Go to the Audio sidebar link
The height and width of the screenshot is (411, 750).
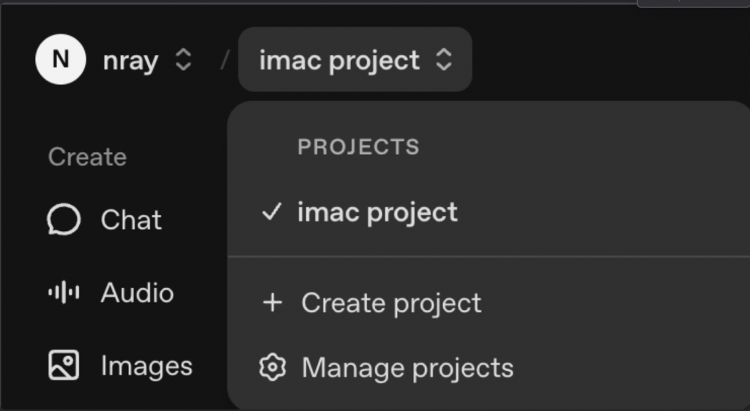click(x=137, y=293)
